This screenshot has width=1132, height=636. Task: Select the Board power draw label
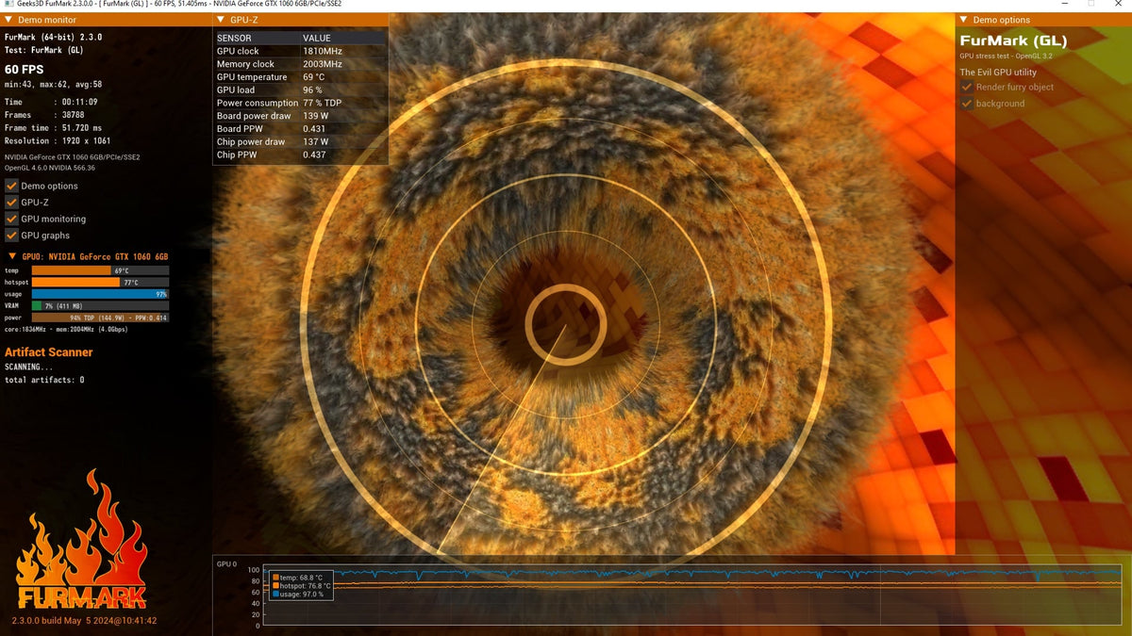click(254, 116)
